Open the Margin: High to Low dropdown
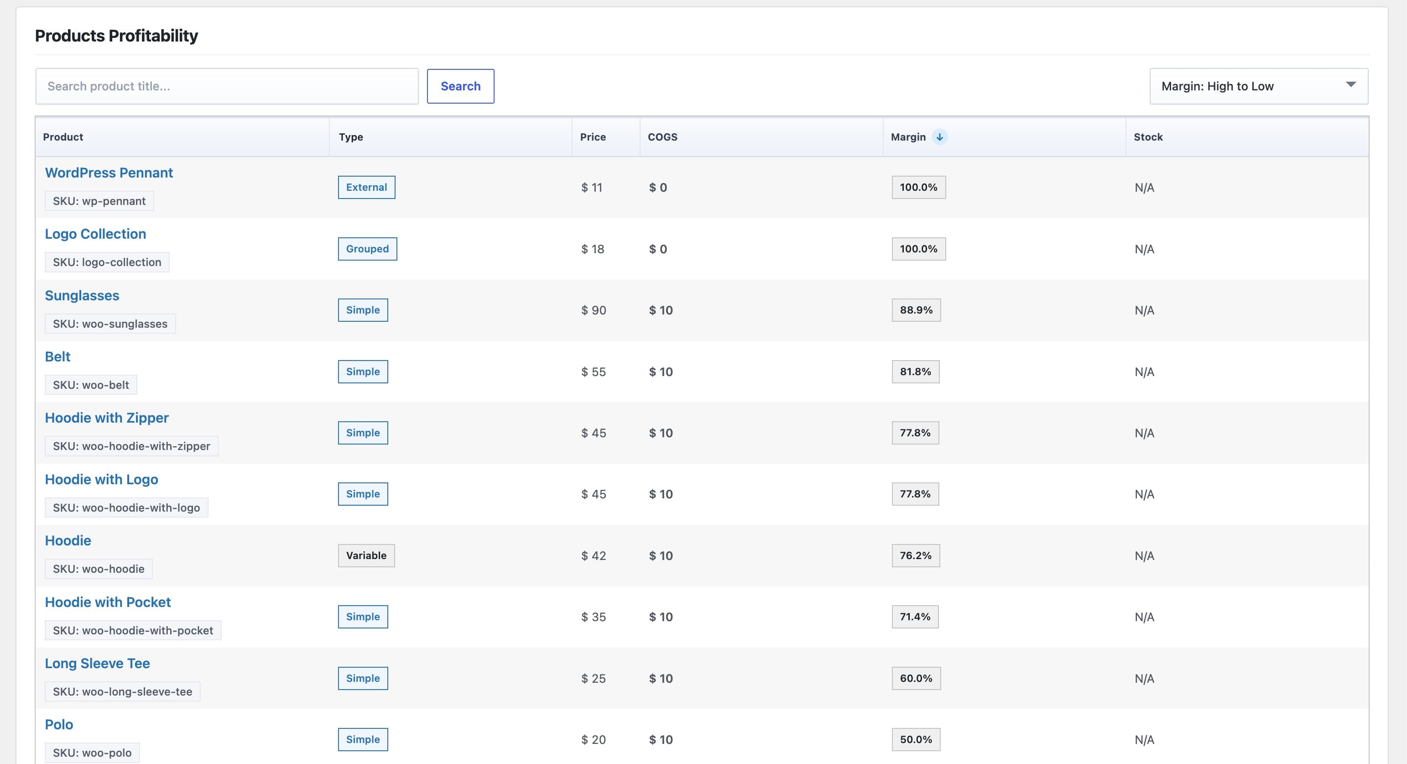Viewport: 1407px width, 764px height. [x=1258, y=86]
